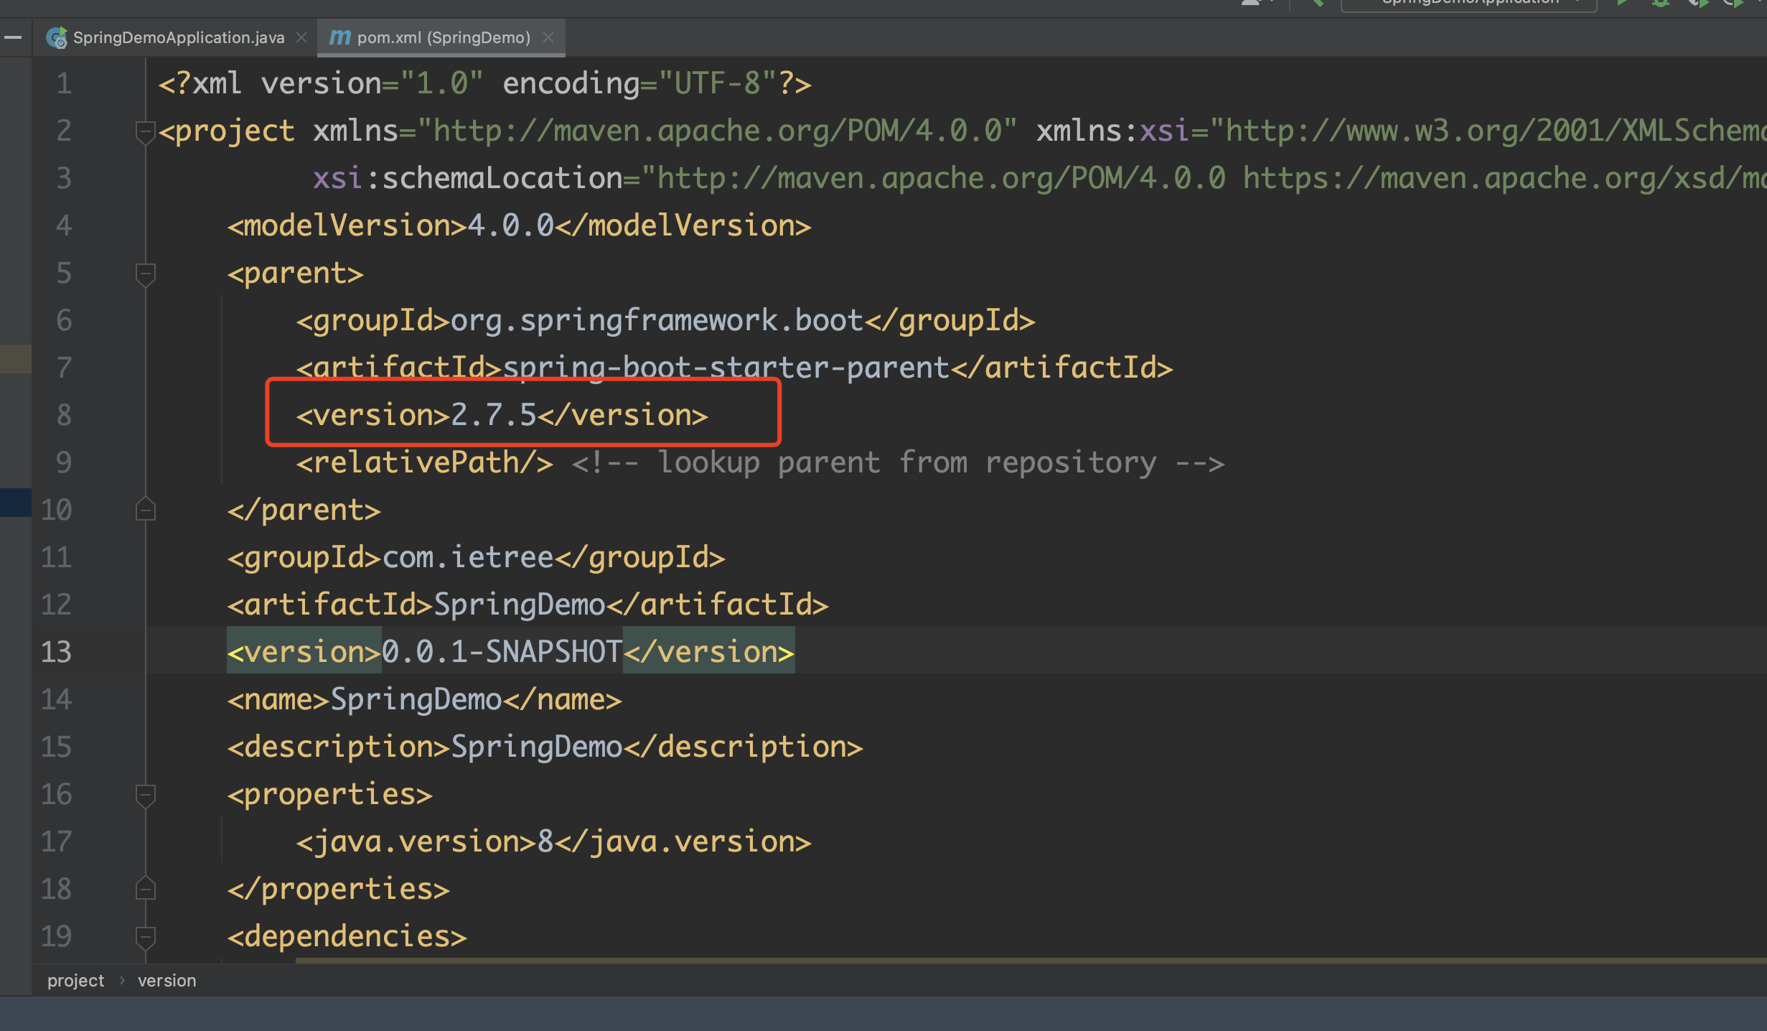Click the name SpringDemo line
Screen dimensions: 1767x1031
pos(424,700)
